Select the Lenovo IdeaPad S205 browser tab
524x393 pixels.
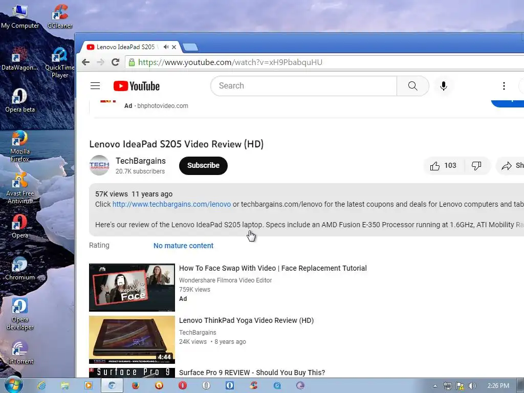click(130, 47)
